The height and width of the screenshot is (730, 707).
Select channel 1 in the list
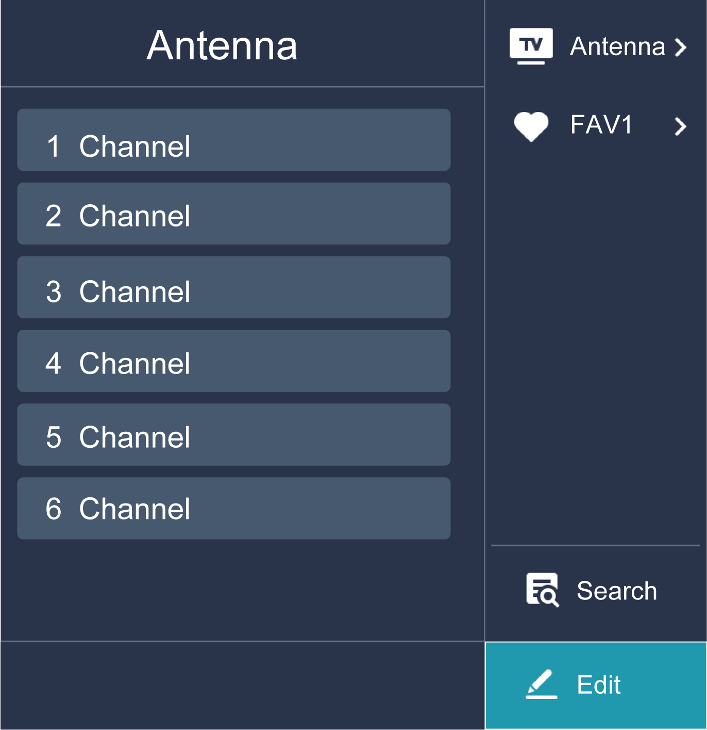coord(233,140)
